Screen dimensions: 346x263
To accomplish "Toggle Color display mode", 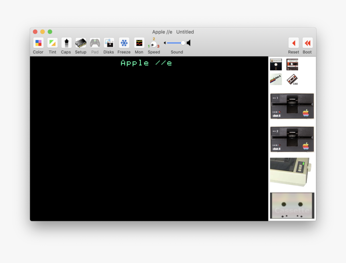I will click(x=38, y=43).
